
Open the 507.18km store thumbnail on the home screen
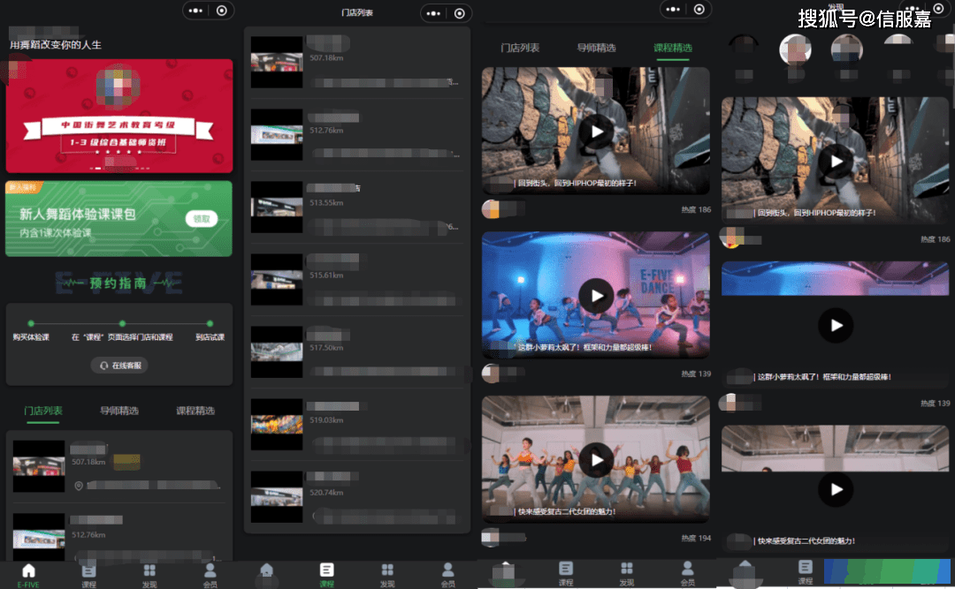[x=39, y=466]
